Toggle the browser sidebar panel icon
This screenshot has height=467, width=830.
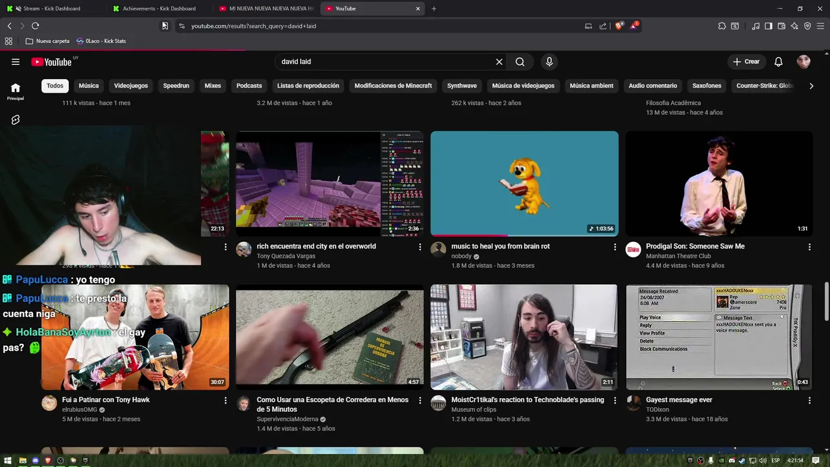pos(768,26)
